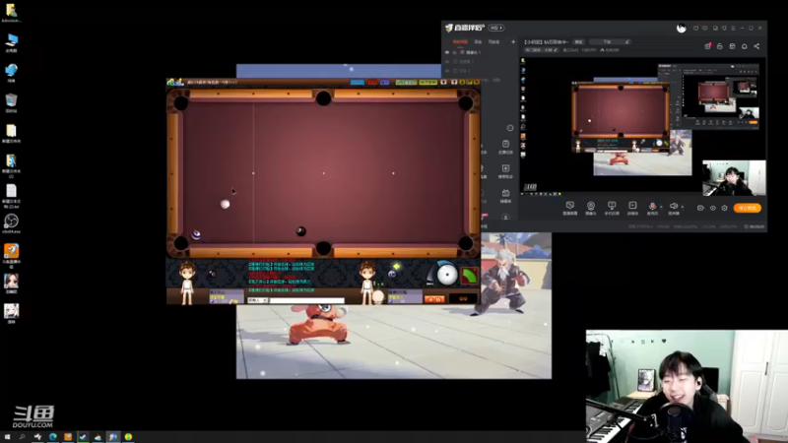788x443 pixels.
Task: Click the taskbar search magnifier icon
Action: coord(22,437)
